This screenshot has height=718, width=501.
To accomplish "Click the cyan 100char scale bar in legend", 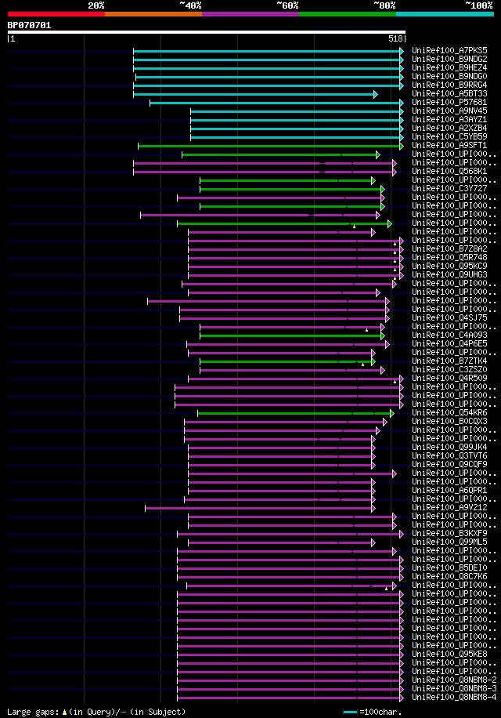I will [350, 712].
